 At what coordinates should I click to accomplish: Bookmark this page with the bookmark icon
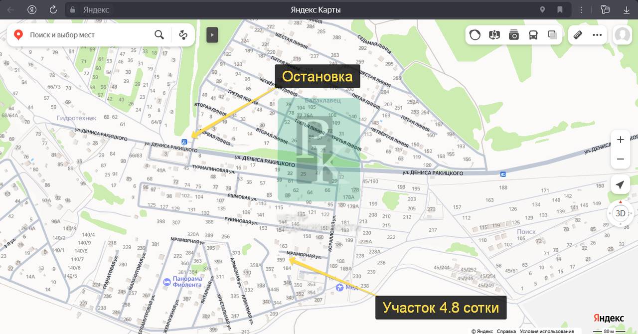tap(560, 9)
